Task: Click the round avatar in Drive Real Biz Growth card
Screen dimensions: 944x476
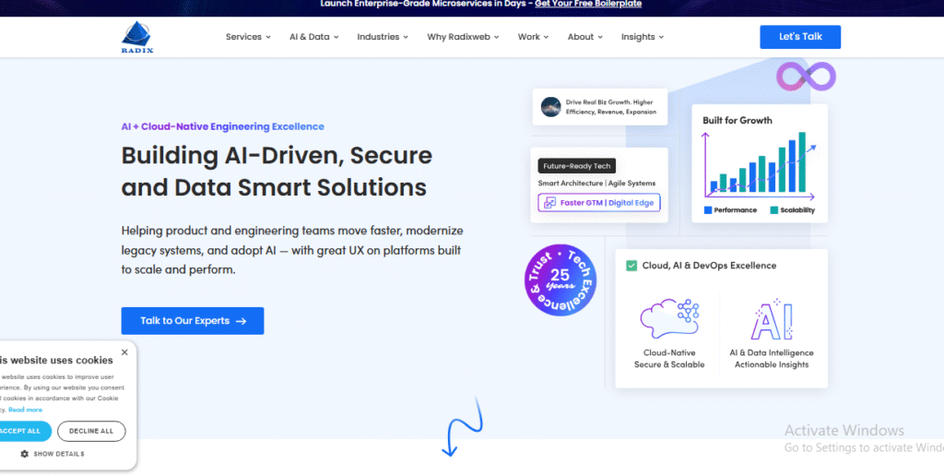Action: point(551,107)
